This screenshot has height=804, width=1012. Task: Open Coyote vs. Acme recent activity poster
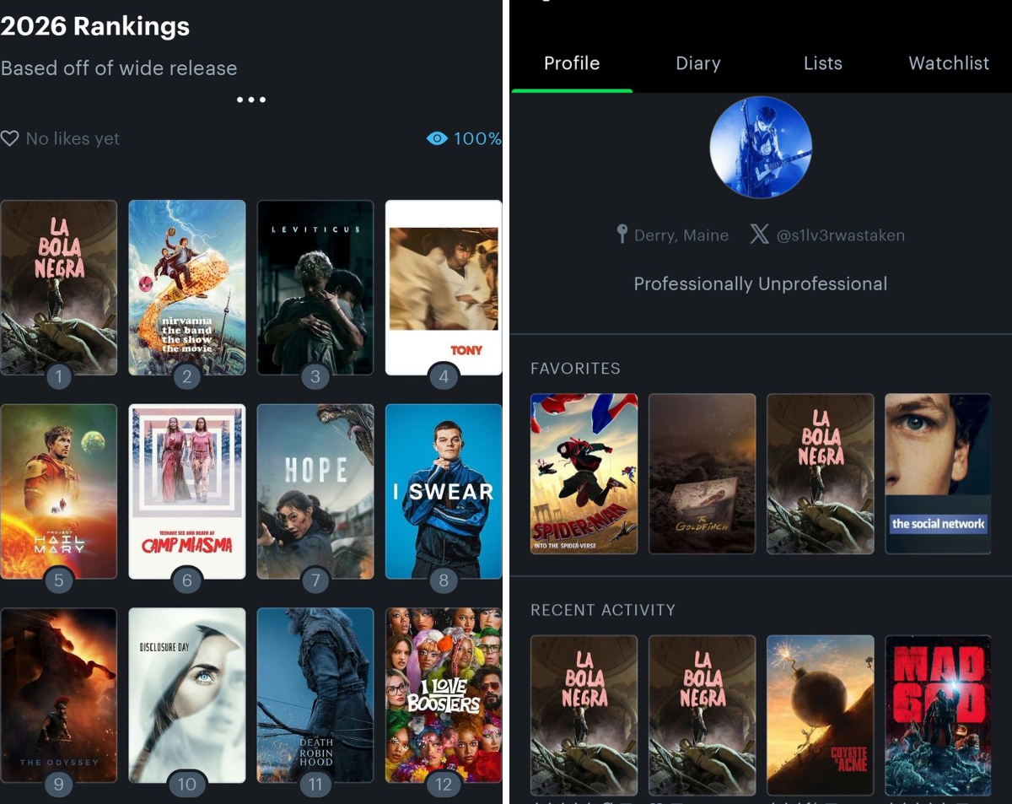[820, 715]
